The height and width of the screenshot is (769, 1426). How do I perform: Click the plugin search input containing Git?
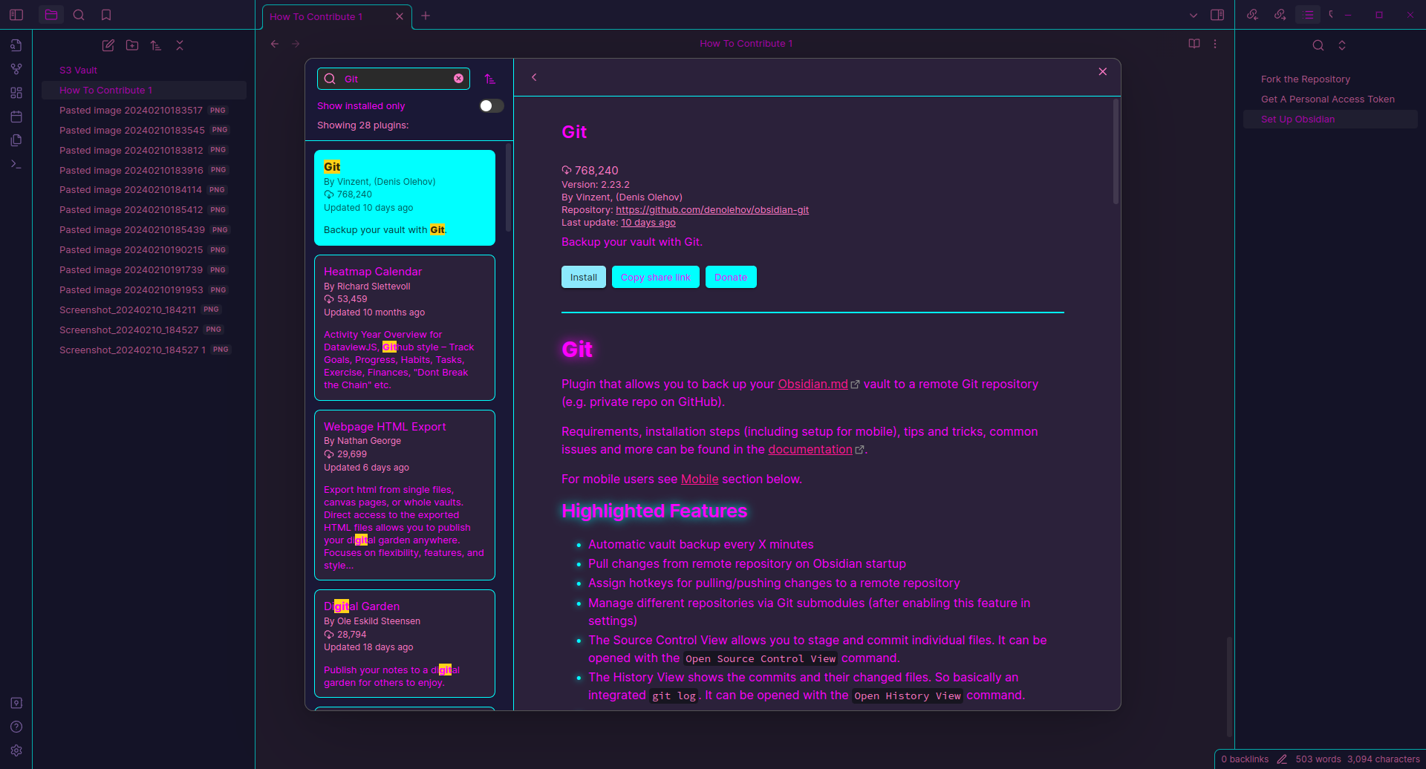[394, 79]
